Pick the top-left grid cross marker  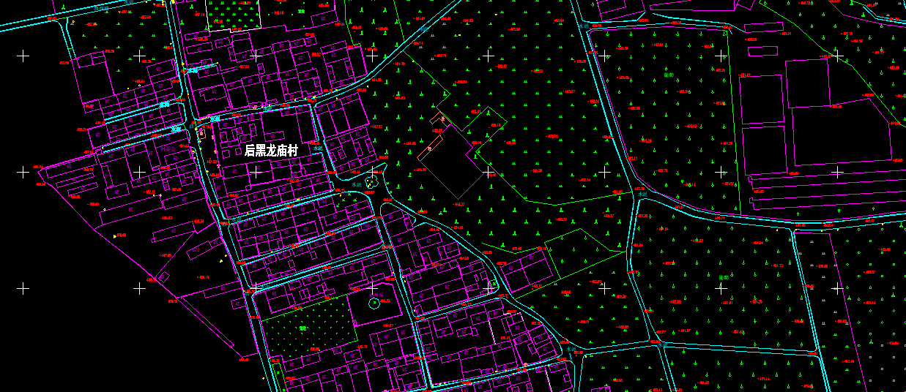point(23,56)
